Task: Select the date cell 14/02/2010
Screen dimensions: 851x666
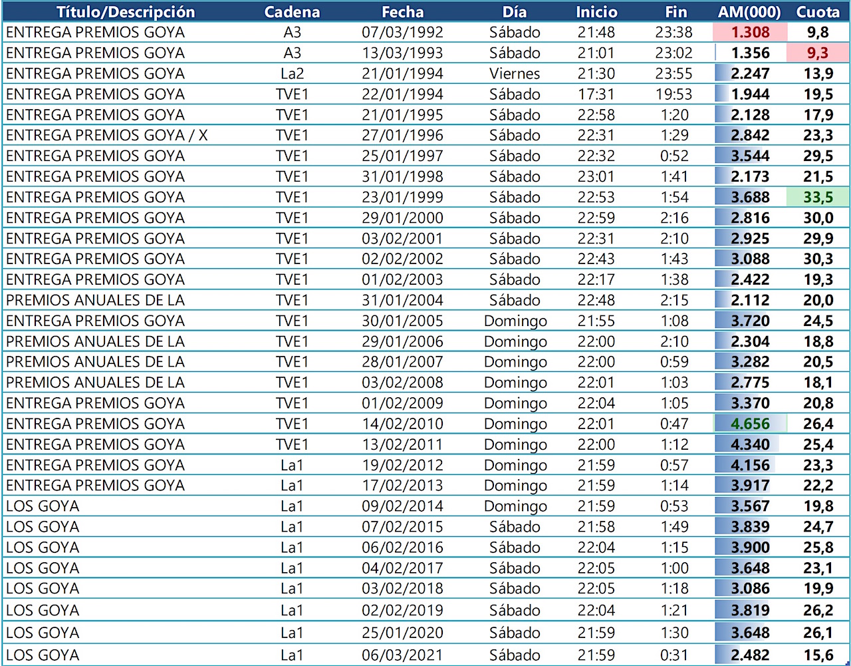Action: click(x=402, y=424)
